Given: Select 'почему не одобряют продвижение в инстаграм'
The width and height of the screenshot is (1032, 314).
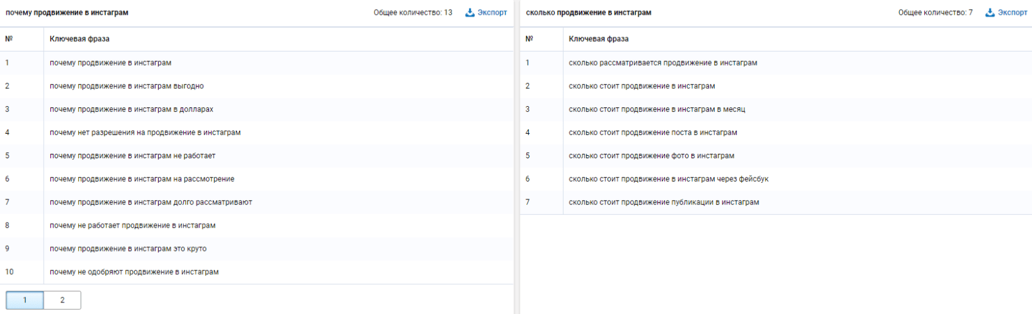Looking at the screenshot, I should pyautogui.click(x=134, y=272).
